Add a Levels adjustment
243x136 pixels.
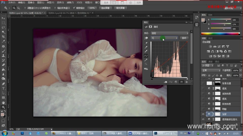[x=215, y=46]
